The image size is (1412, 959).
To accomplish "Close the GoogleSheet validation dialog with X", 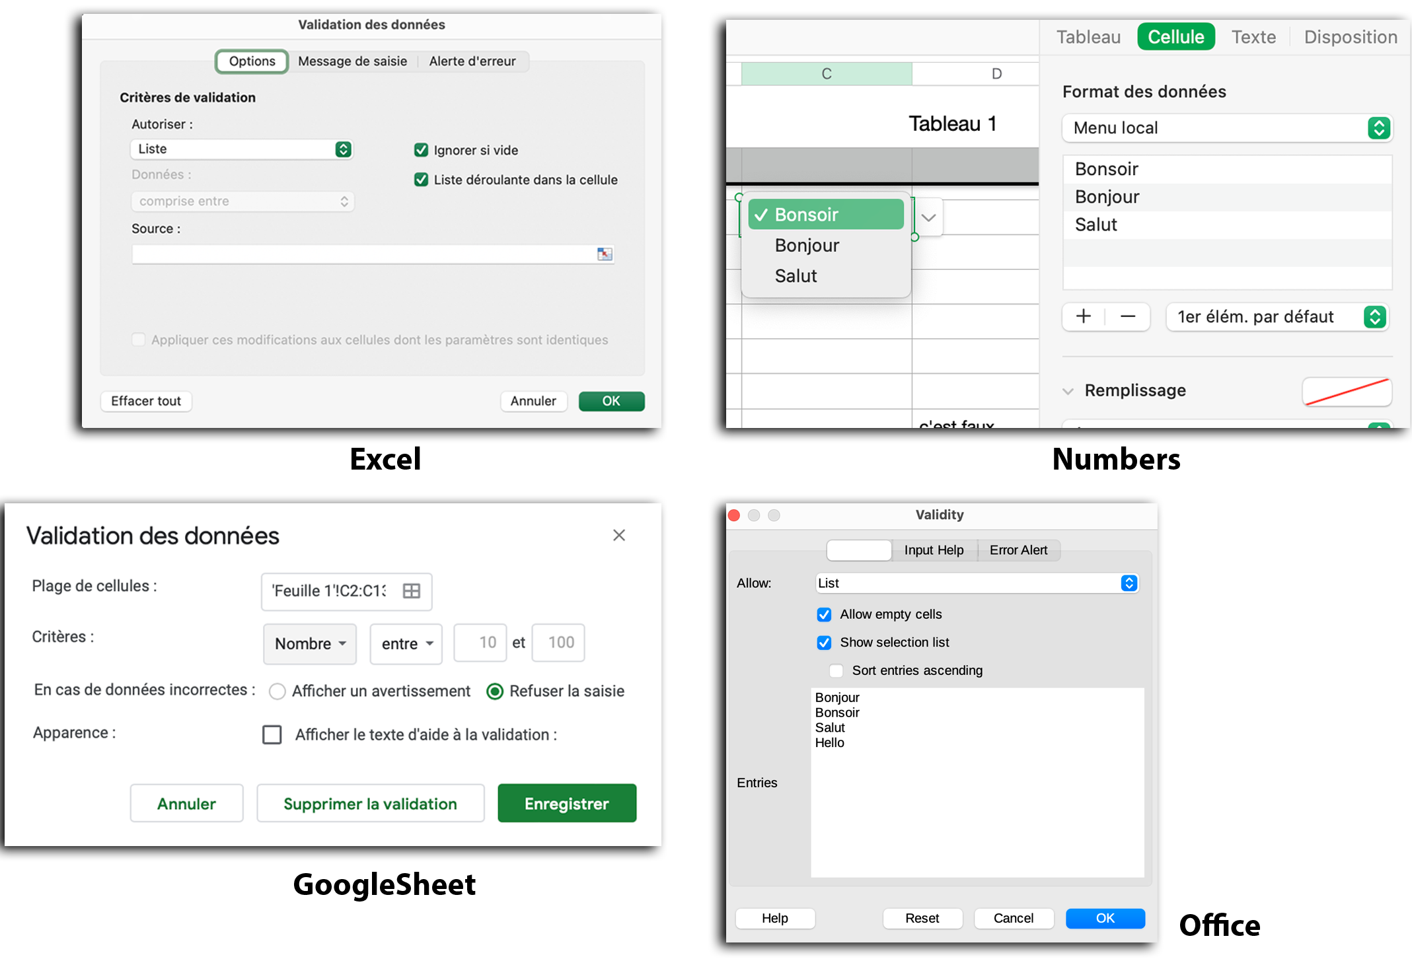I will [618, 535].
